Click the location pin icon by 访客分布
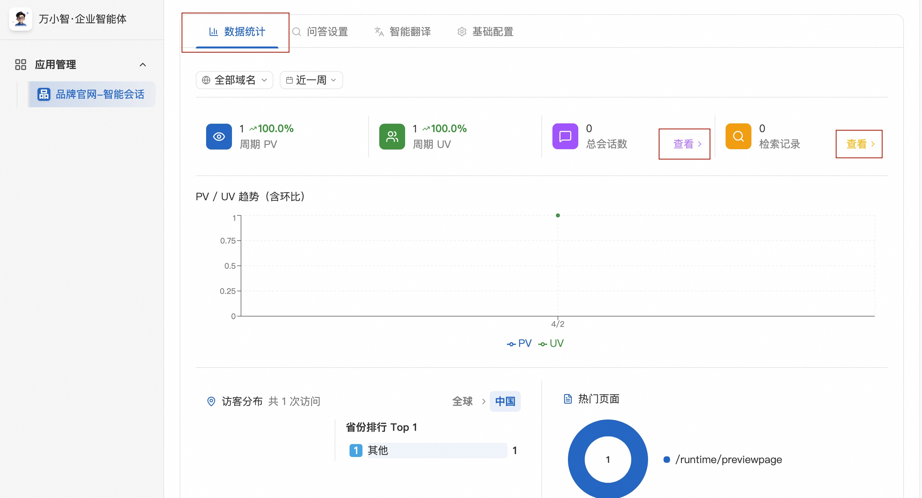This screenshot has width=922, height=498. [x=211, y=401]
